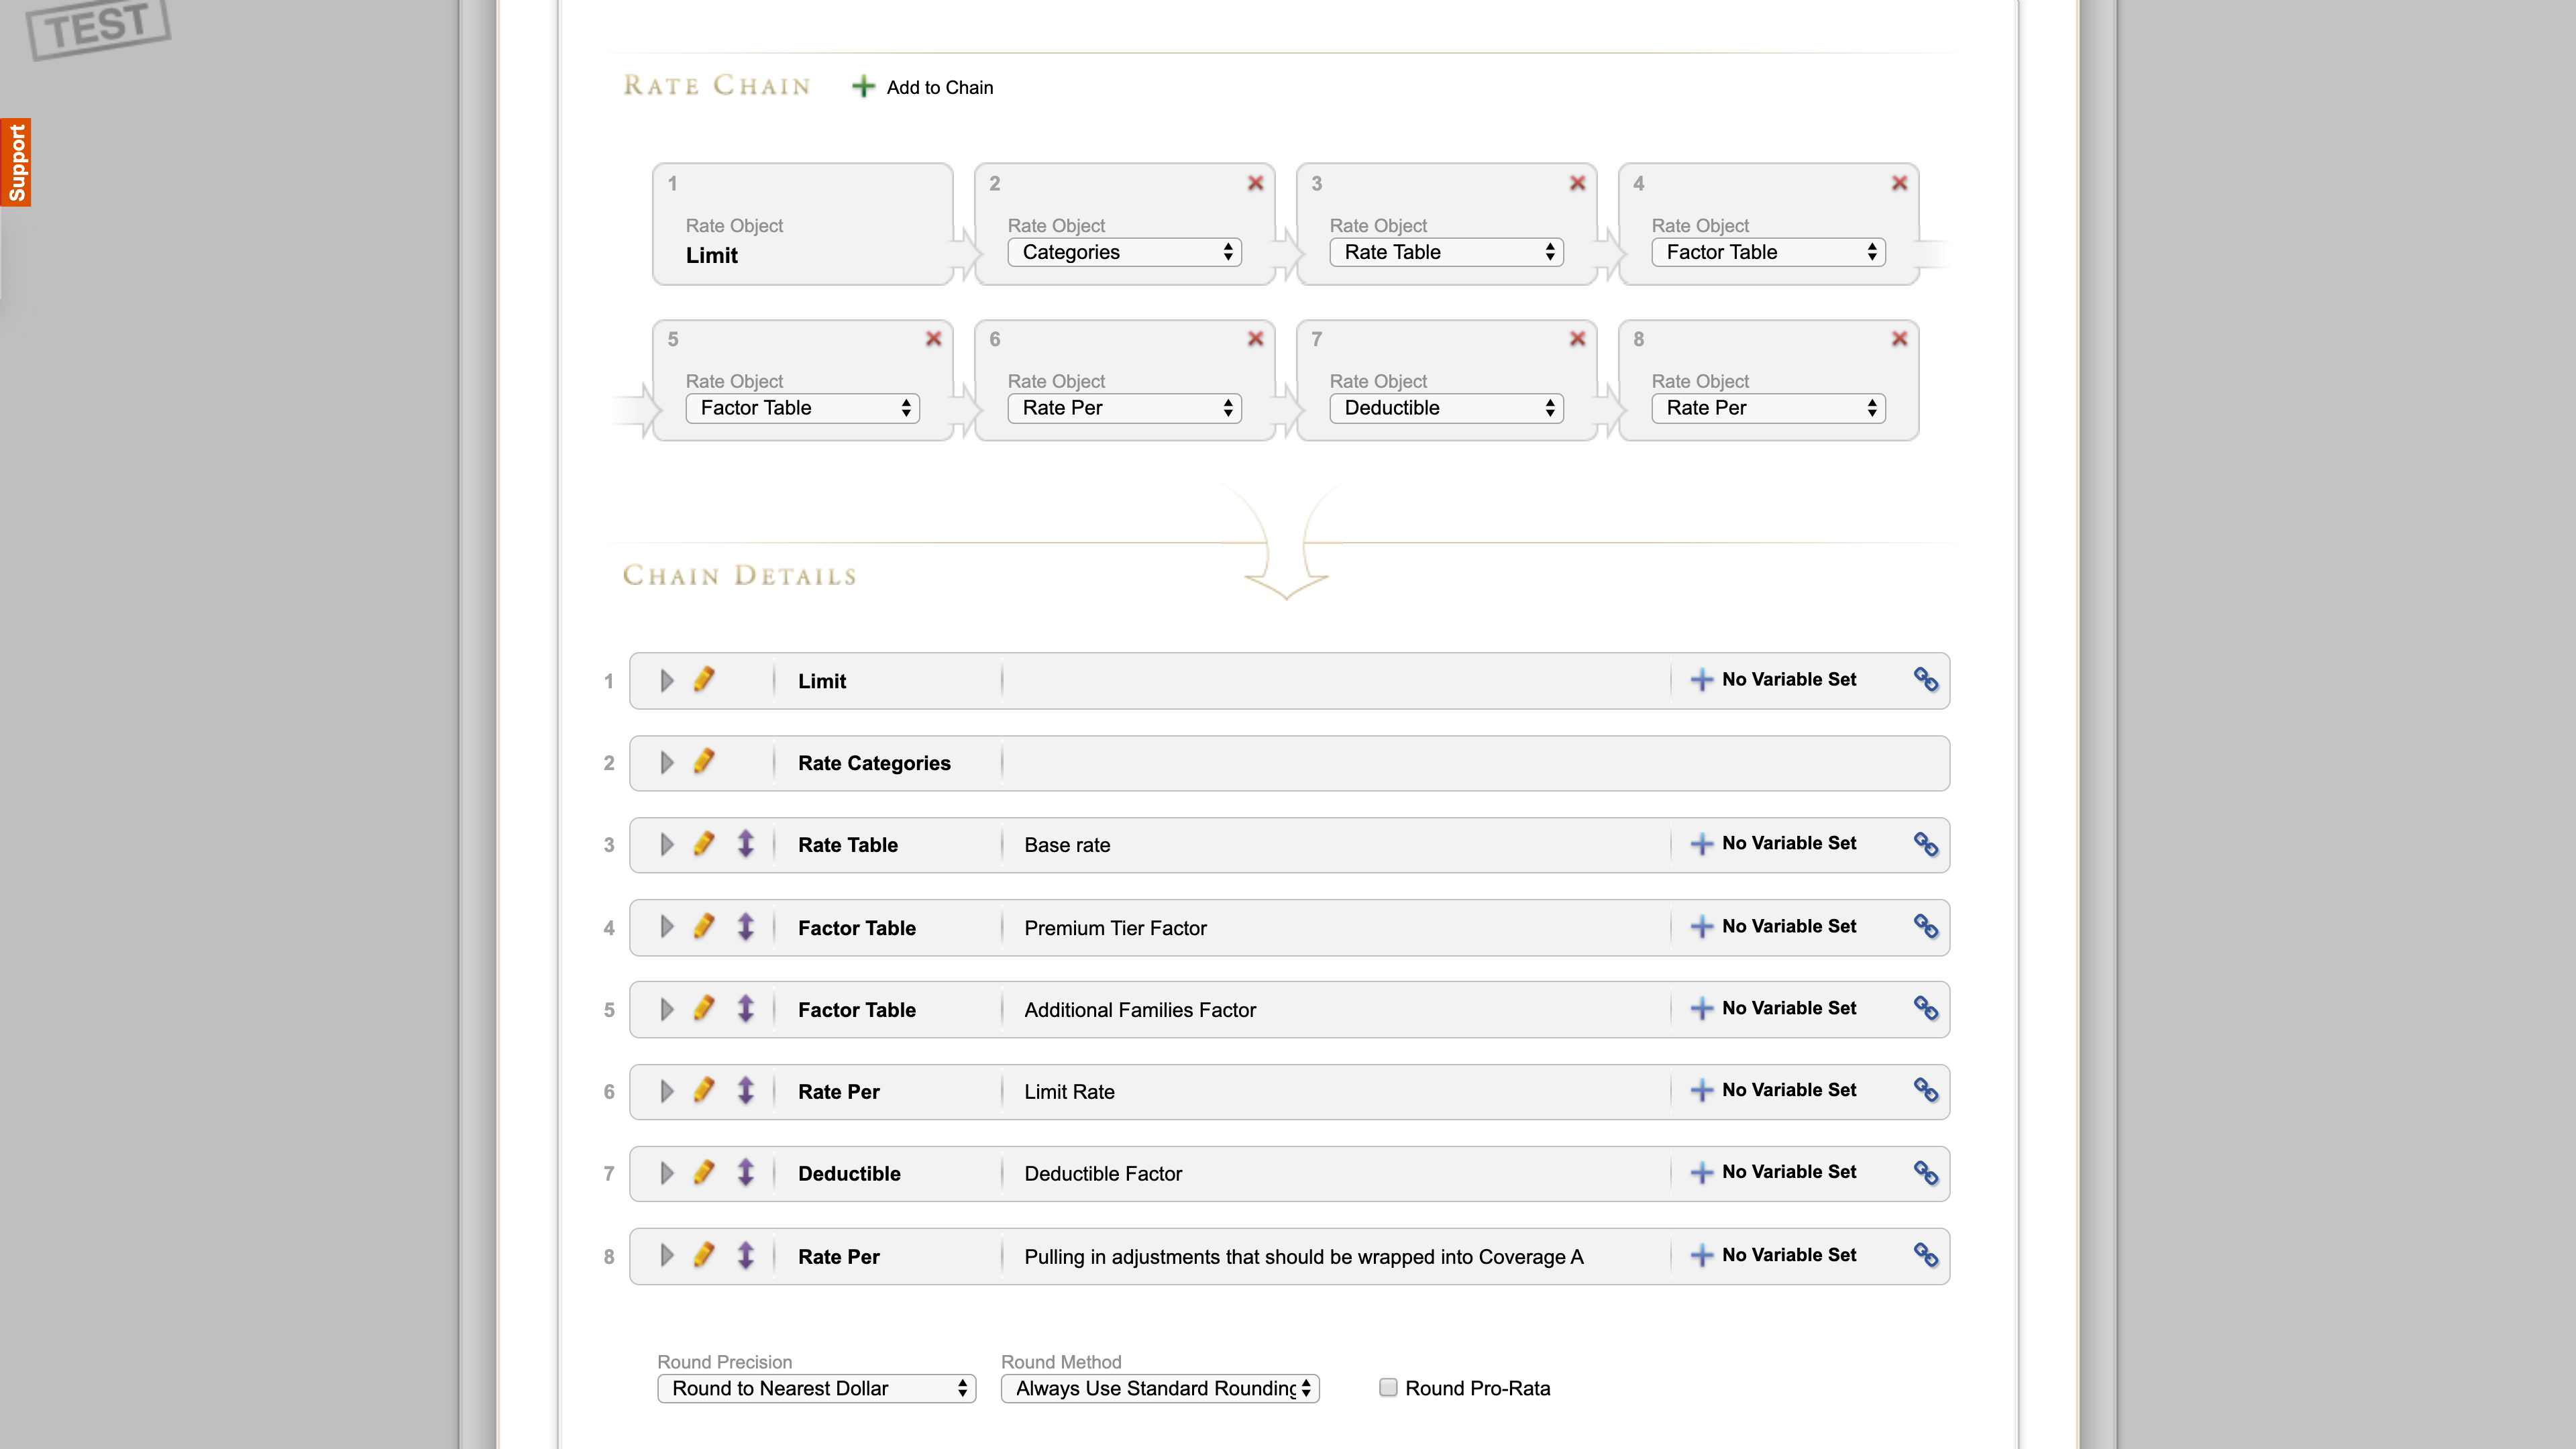Image resolution: width=2576 pixels, height=1449 pixels.
Task: Remove chain step 8 Rate Per
Action: 1899,339
